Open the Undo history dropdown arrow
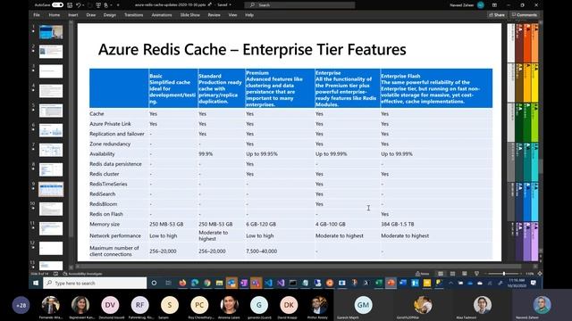The height and width of the screenshot is (321, 572). (83, 5)
